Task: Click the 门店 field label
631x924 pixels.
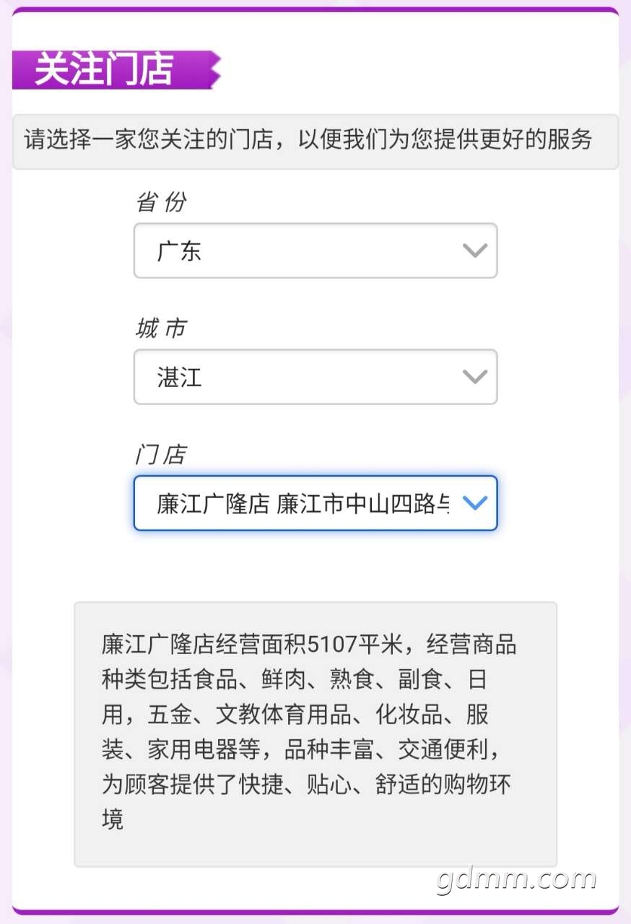Action: click(x=160, y=455)
